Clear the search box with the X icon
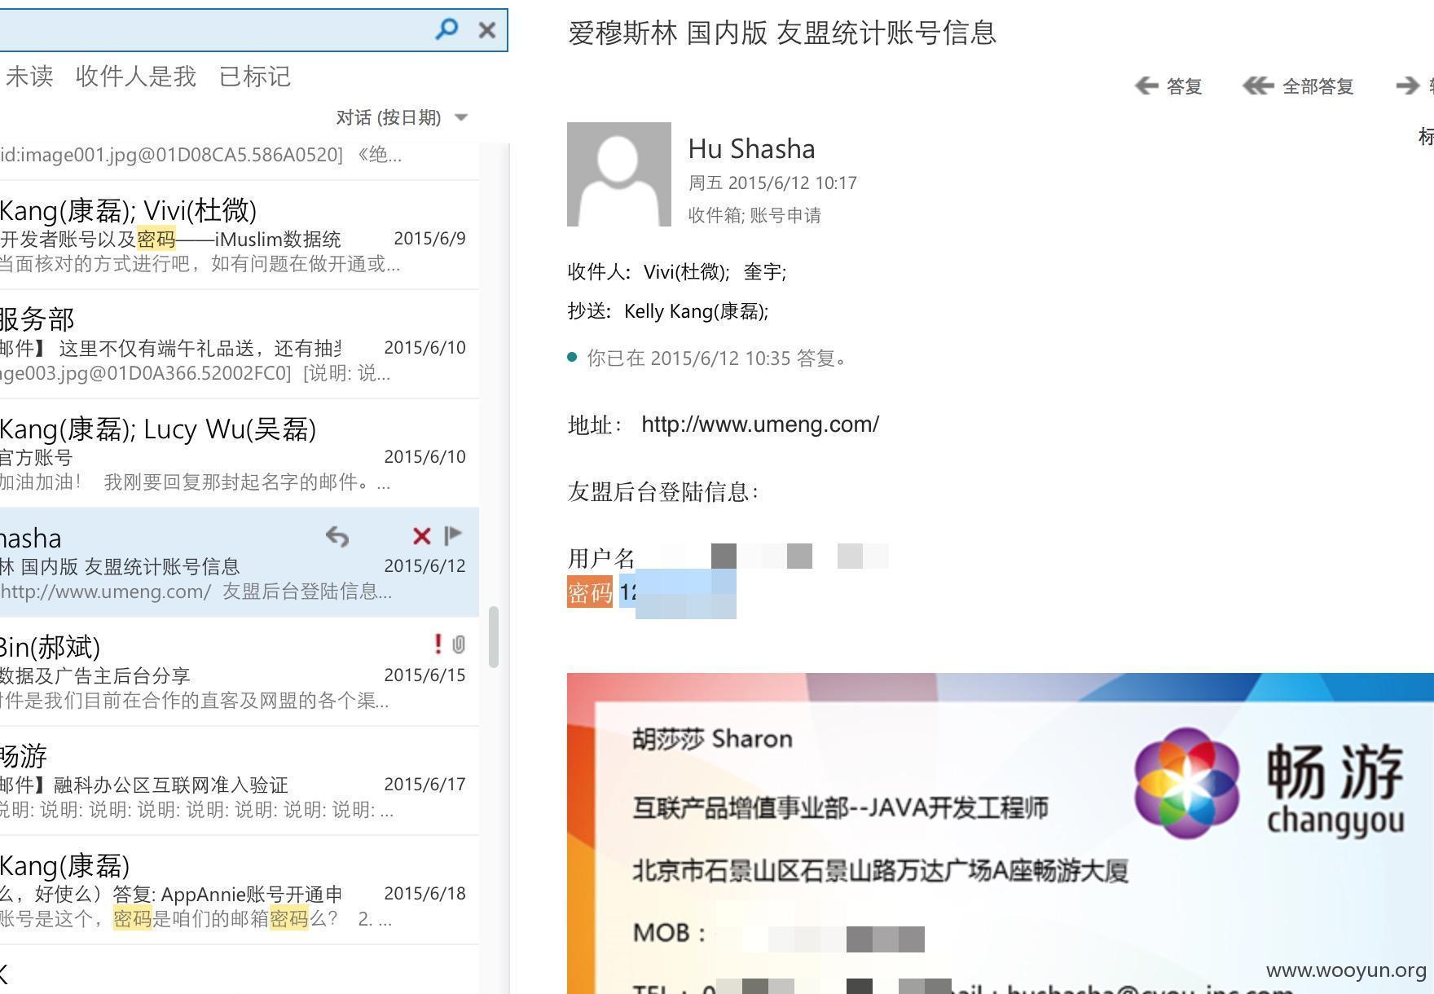Screen dimensions: 1434x994 coord(487,30)
